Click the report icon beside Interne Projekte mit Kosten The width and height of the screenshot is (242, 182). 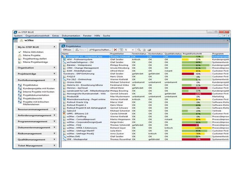pos(20,92)
